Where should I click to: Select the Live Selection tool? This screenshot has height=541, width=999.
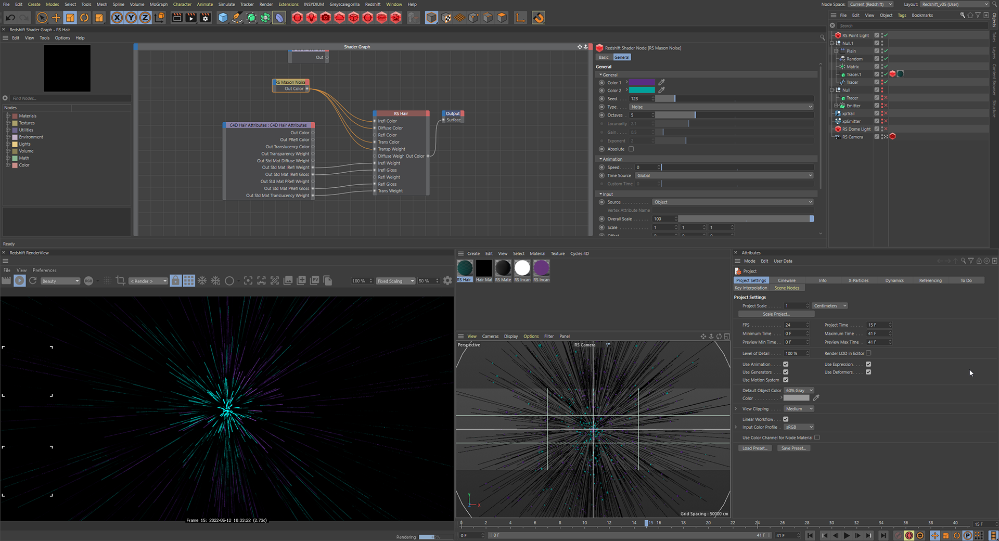pyautogui.click(x=42, y=18)
